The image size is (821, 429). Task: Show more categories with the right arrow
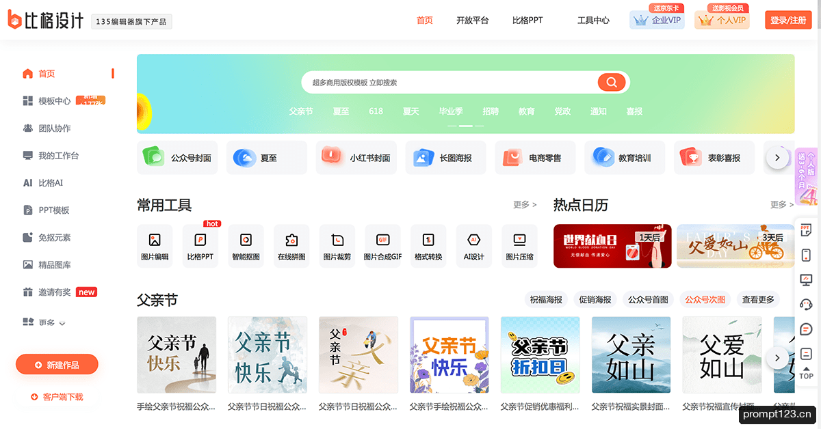click(777, 158)
